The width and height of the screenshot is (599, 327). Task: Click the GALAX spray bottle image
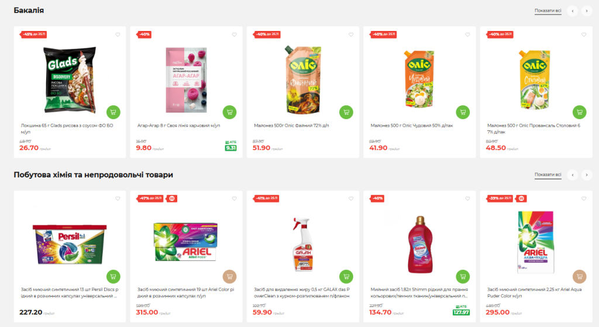[x=302, y=244]
